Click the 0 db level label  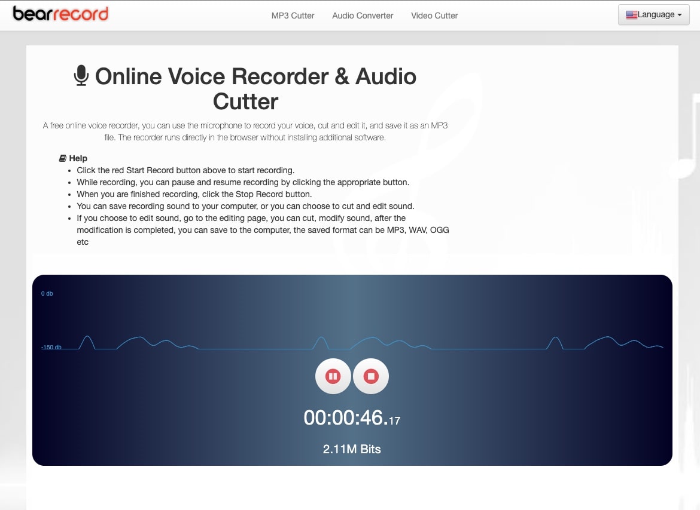click(x=47, y=293)
